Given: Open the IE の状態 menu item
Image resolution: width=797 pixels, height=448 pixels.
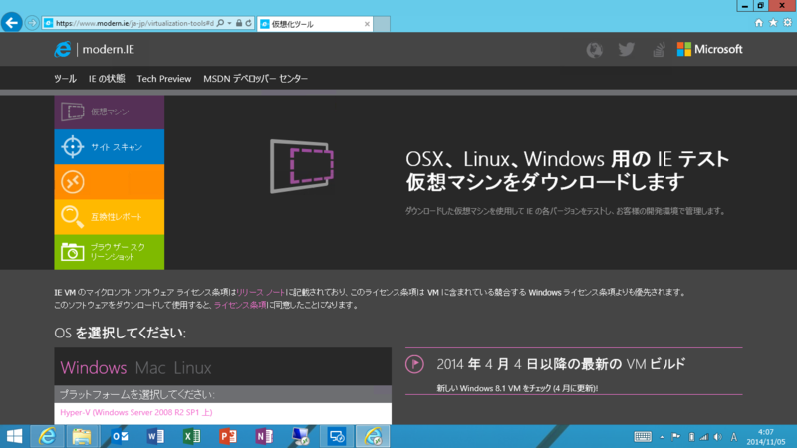Looking at the screenshot, I should [x=107, y=79].
